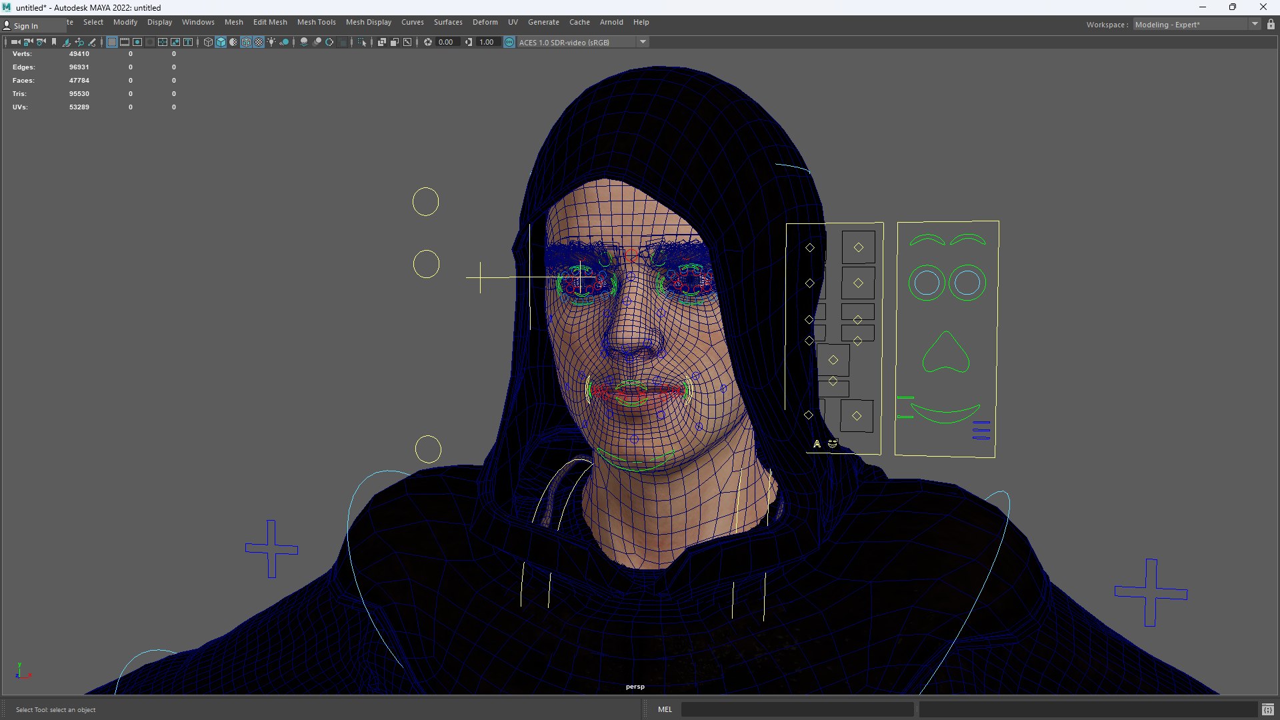Open the Generate menu
Screen dimensions: 1280x720
point(543,22)
